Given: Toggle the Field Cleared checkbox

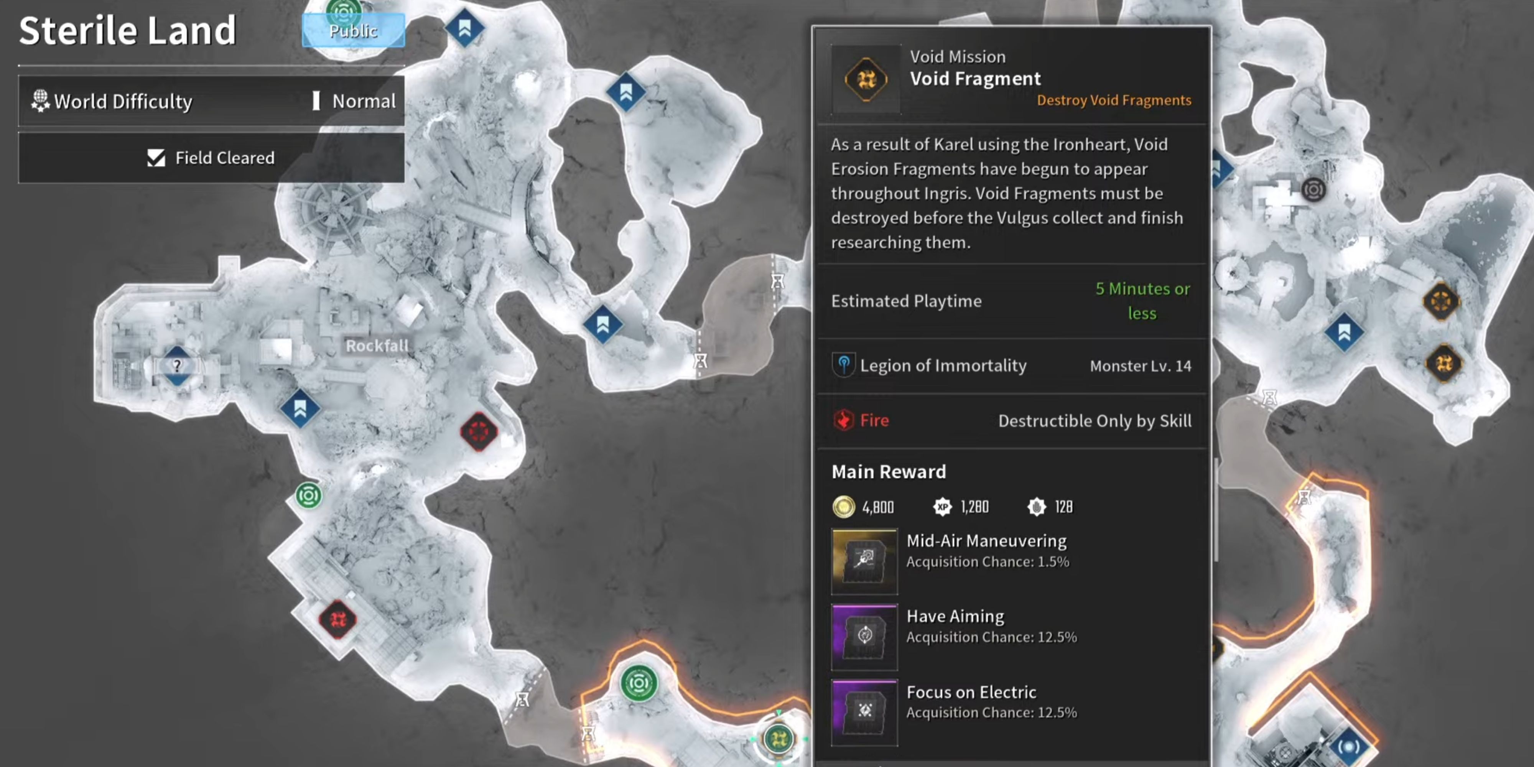Looking at the screenshot, I should click(x=156, y=158).
